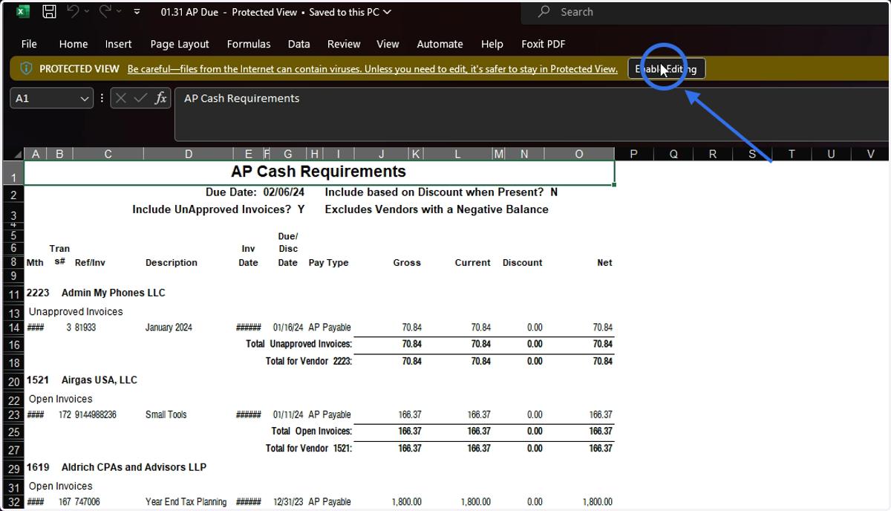Select column S header
891x511 pixels.
[x=752, y=154]
